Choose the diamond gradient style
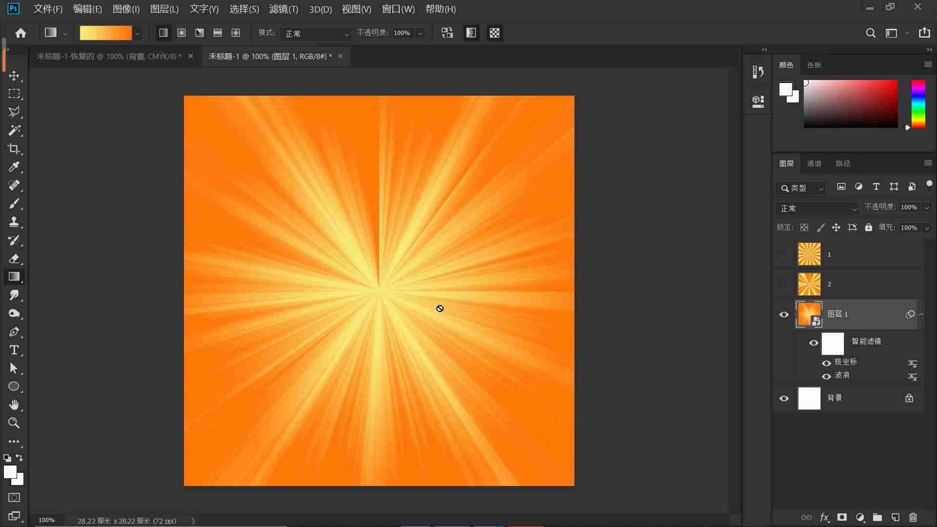This screenshot has height=527, width=937. click(236, 33)
